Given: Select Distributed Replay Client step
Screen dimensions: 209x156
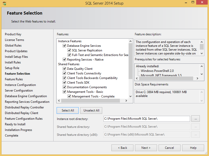Looking at the screenshot, I should [x=22, y=113].
